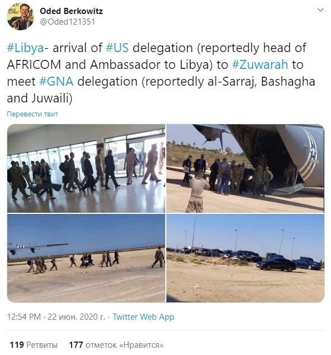Viewport: 331px width, 355px height.
Task: Open the 12:54 PM tweet timestamp
Action: coord(24,317)
